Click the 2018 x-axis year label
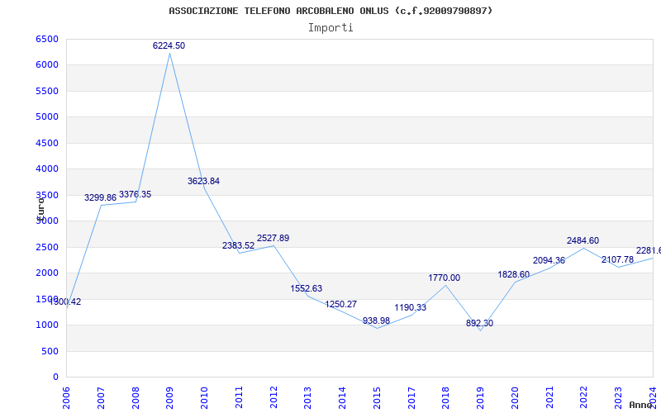This screenshot has height=413, width=661. pyautogui.click(x=446, y=398)
